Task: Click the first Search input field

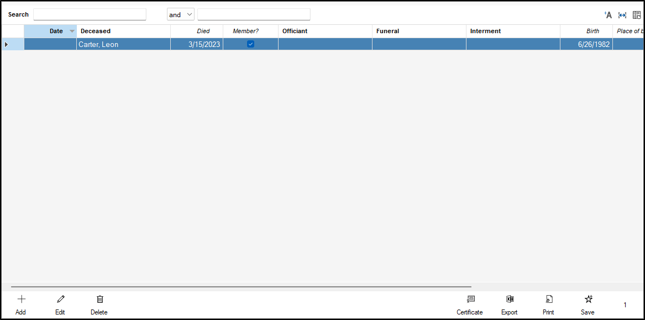Action: pyautogui.click(x=90, y=14)
